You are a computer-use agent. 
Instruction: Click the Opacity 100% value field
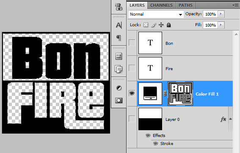pyautogui.click(x=210, y=14)
